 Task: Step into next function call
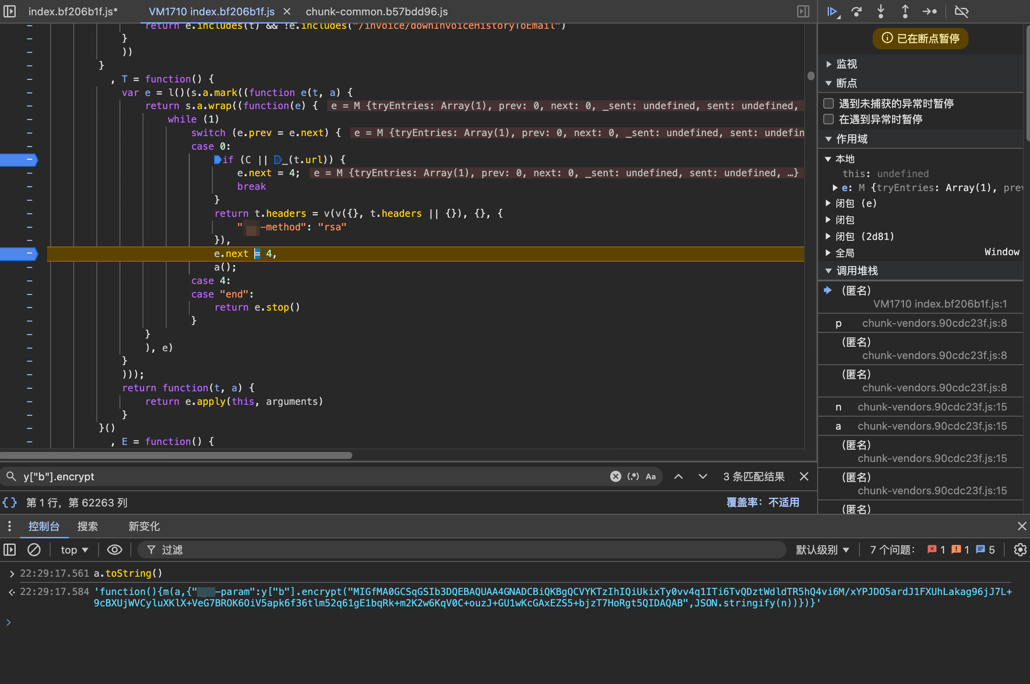pyautogui.click(x=881, y=11)
